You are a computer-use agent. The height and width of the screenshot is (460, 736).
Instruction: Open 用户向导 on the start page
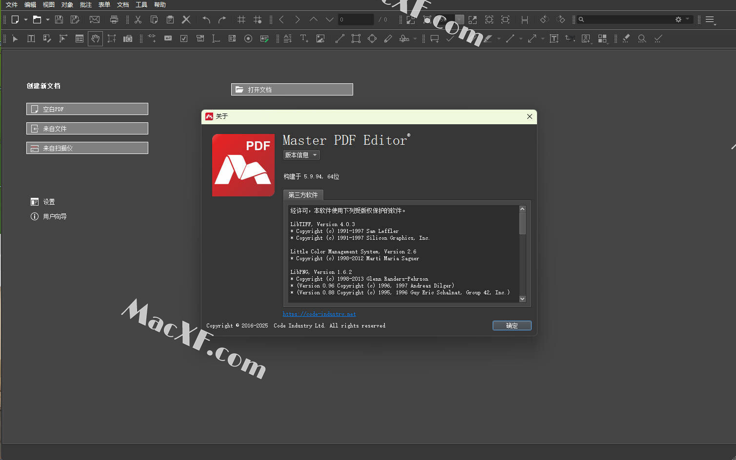pos(49,216)
